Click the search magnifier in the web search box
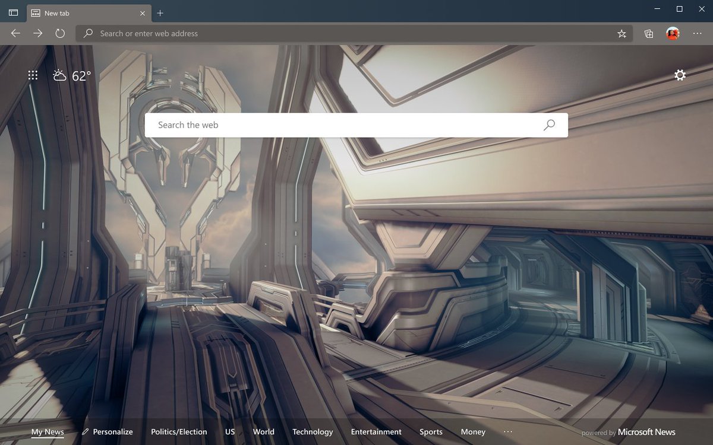The width and height of the screenshot is (713, 445). pos(548,125)
